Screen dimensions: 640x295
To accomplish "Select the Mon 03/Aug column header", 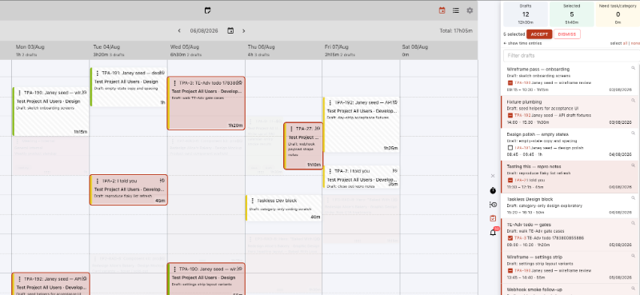I will point(50,50).
